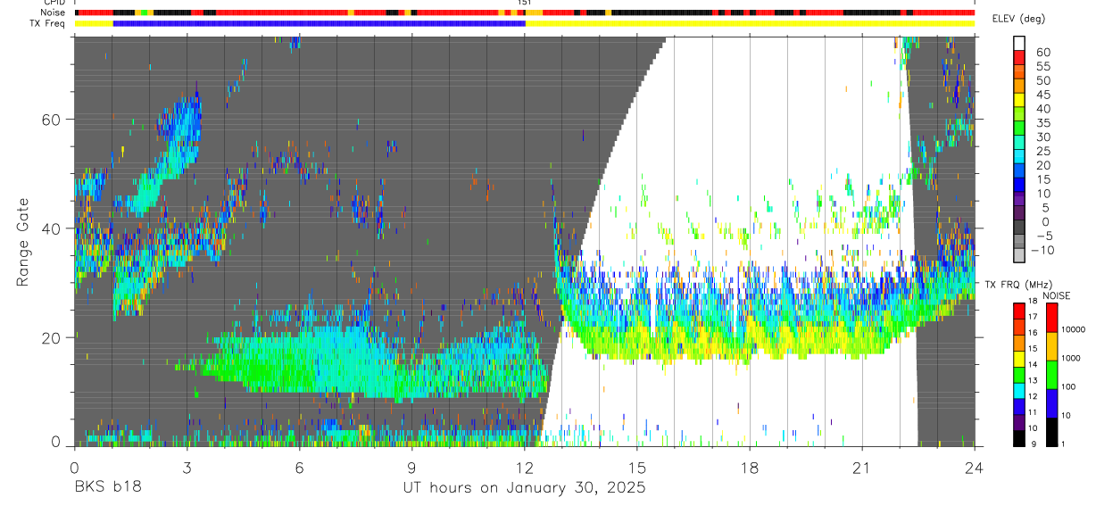
Task: Click the top red segment of the TX FRQ bar
Action: [1018, 311]
